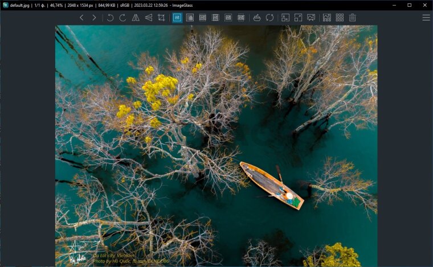Scale image to fit window
Screen dimensions: 433x267
pyautogui.click(x=228, y=18)
